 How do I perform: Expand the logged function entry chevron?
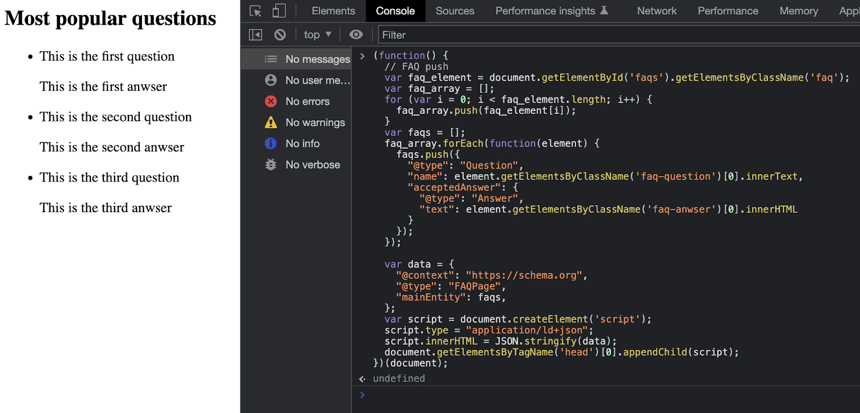click(362, 56)
